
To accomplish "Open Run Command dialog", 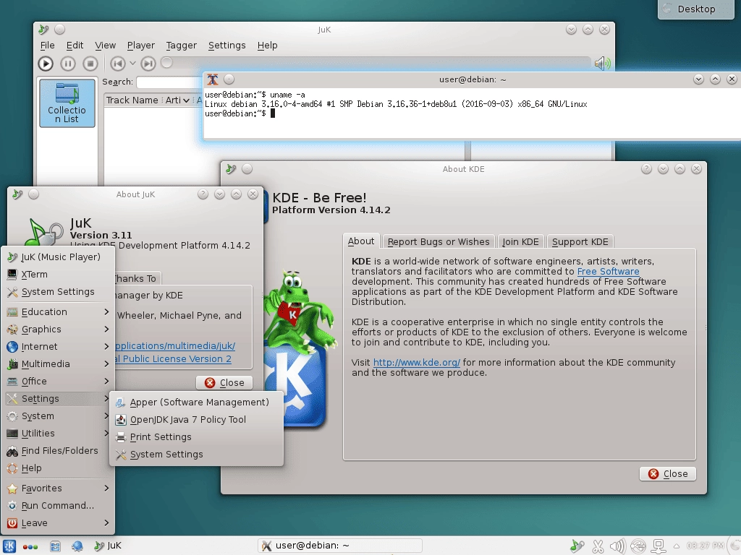I will coord(59,506).
